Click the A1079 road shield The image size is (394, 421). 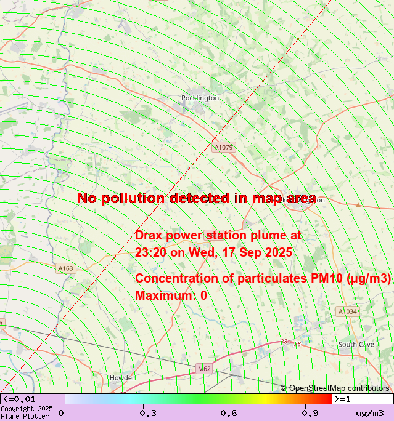coord(223,147)
